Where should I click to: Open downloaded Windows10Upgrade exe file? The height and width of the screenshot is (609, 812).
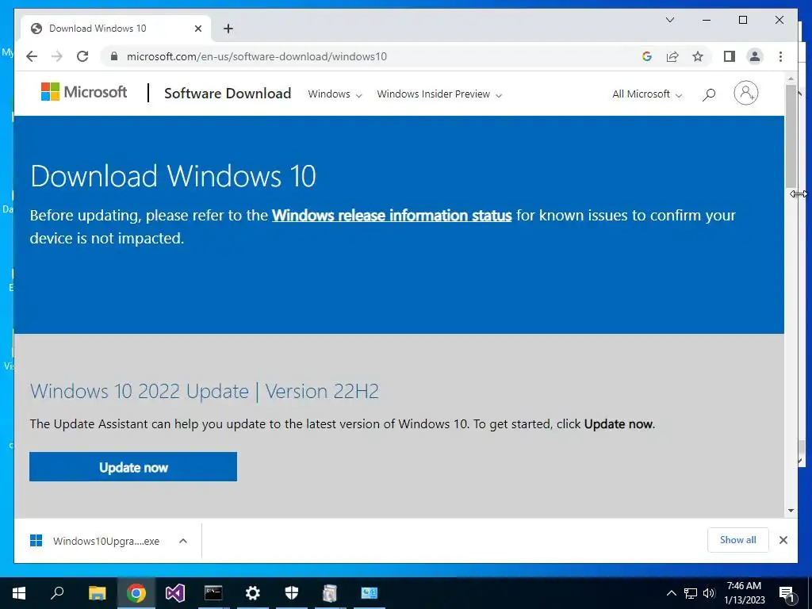105,541
